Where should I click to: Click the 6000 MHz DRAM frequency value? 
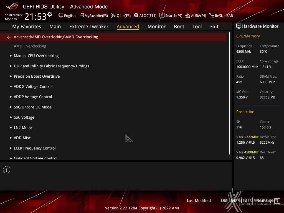[267, 82]
